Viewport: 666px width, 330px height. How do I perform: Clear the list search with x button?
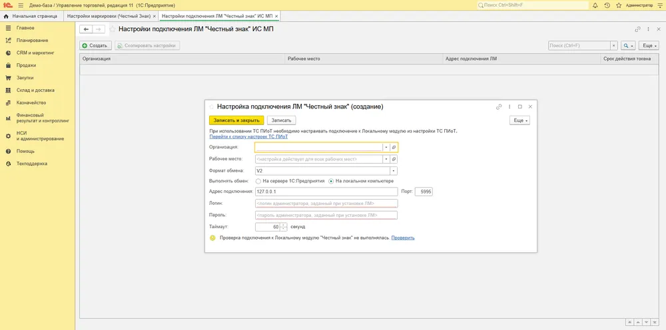(x=614, y=45)
